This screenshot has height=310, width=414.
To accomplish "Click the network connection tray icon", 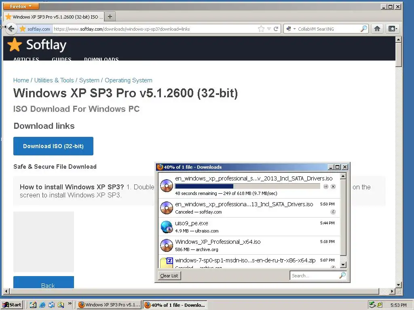I will click(x=372, y=305).
